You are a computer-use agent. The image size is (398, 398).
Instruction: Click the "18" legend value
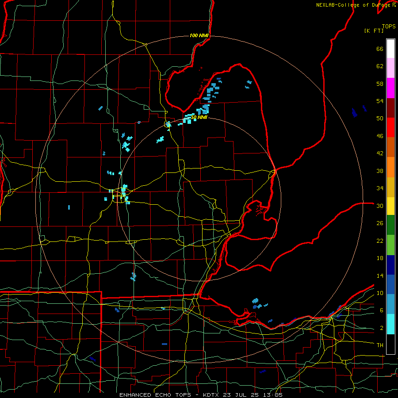click(380, 258)
